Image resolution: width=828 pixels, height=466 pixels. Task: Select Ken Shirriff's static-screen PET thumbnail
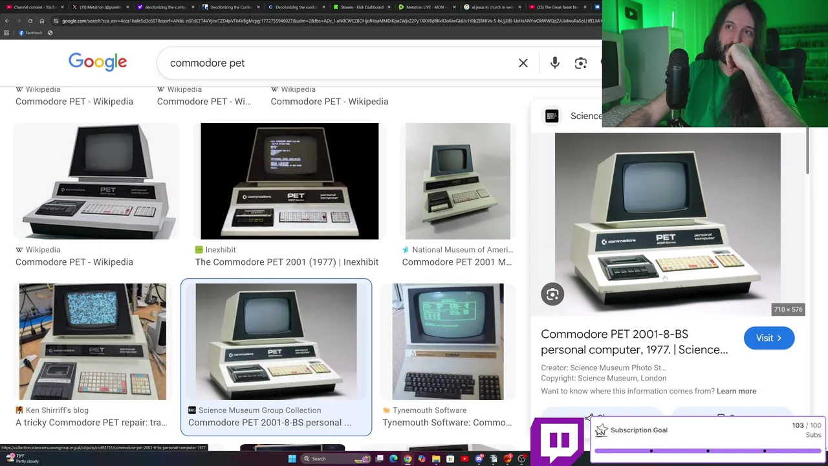[93, 342]
